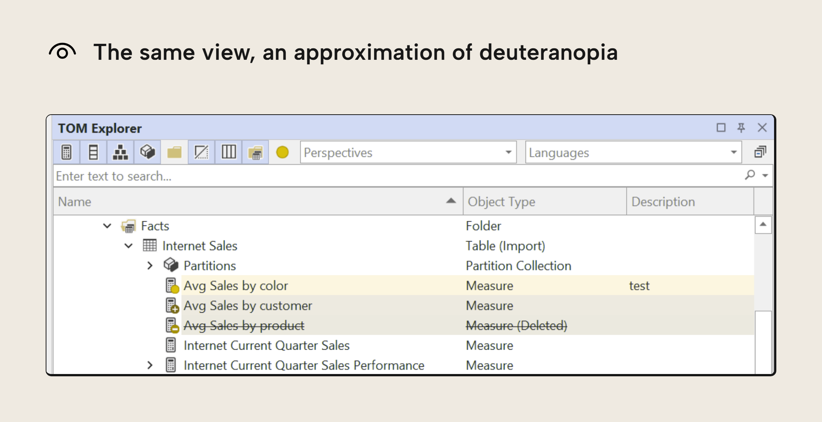Close the TOM Explorer panel

(x=762, y=128)
